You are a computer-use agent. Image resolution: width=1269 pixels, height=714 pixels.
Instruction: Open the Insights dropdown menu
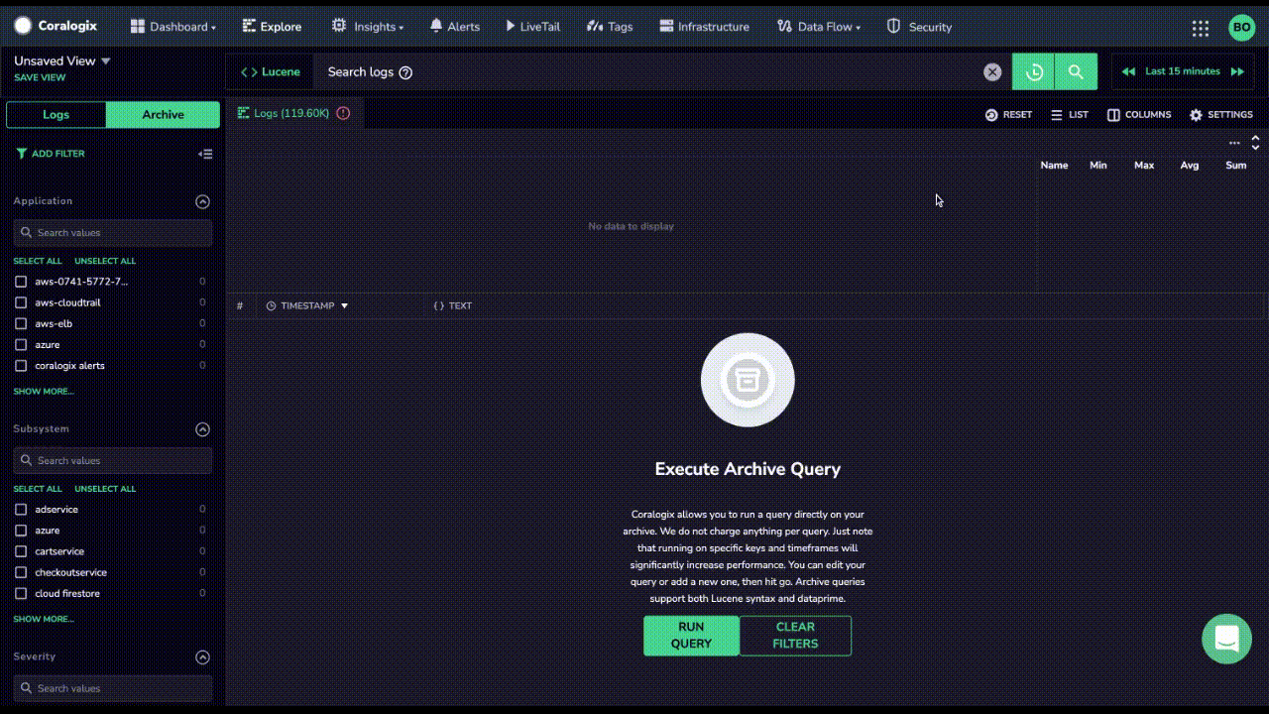368,27
